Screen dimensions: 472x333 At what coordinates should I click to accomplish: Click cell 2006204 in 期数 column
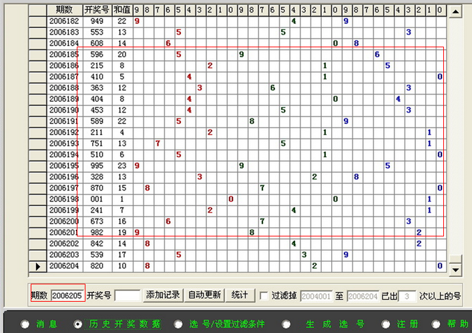coord(65,266)
